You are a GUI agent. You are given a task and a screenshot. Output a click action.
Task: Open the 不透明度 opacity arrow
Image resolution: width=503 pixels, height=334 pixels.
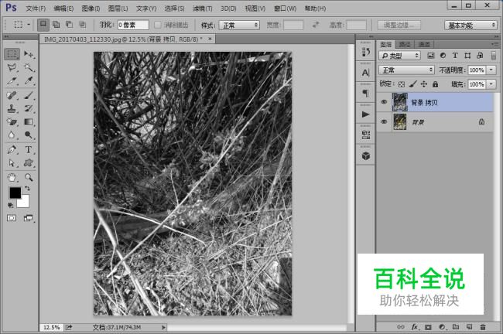tap(491, 70)
